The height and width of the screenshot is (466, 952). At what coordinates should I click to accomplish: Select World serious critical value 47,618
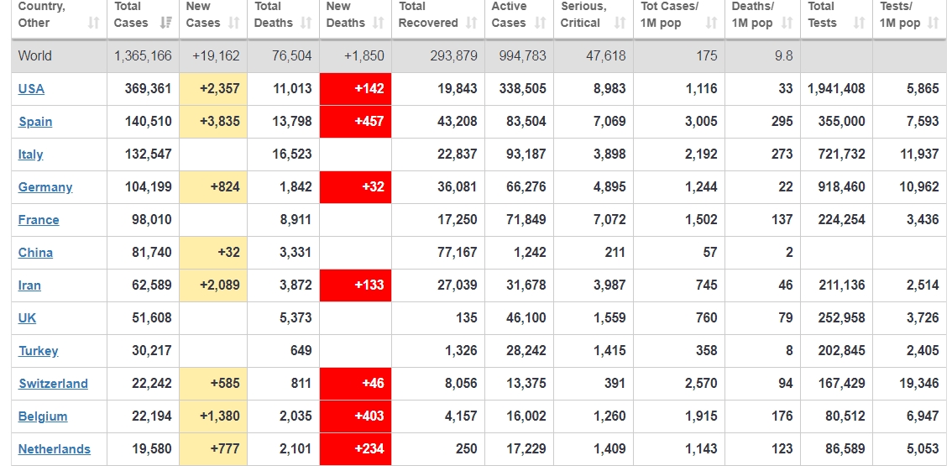point(606,56)
